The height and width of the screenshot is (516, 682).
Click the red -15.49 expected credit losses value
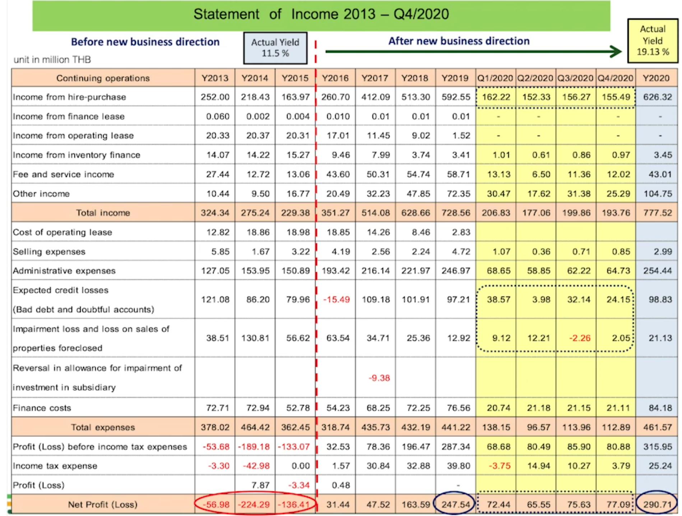click(x=336, y=299)
